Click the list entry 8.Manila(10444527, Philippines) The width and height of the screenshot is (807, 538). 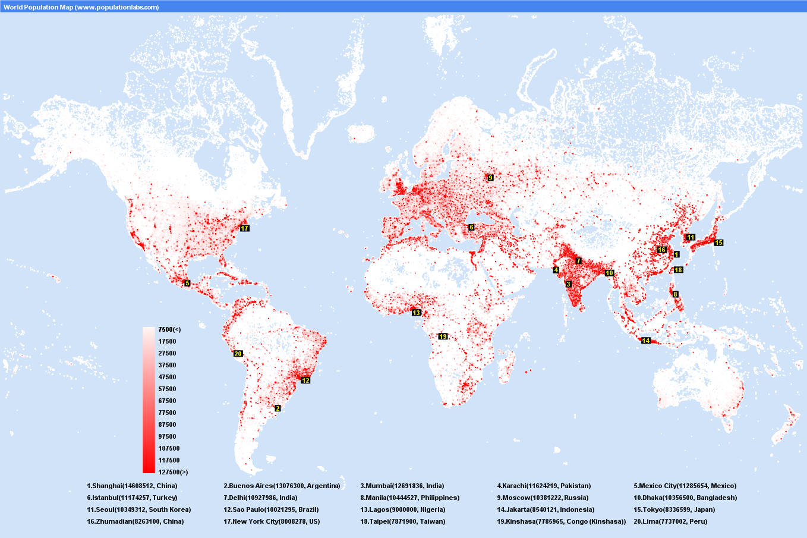(410, 498)
